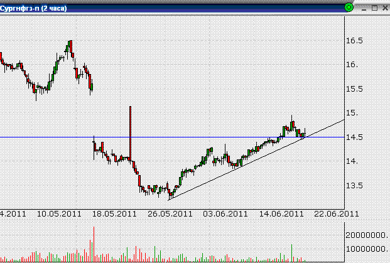
Task: Click price label 14. on the axis
Action: [x=352, y=161]
